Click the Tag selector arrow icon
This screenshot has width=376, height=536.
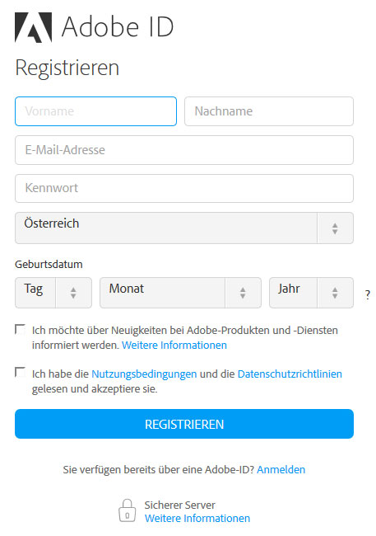click(73, 293)
